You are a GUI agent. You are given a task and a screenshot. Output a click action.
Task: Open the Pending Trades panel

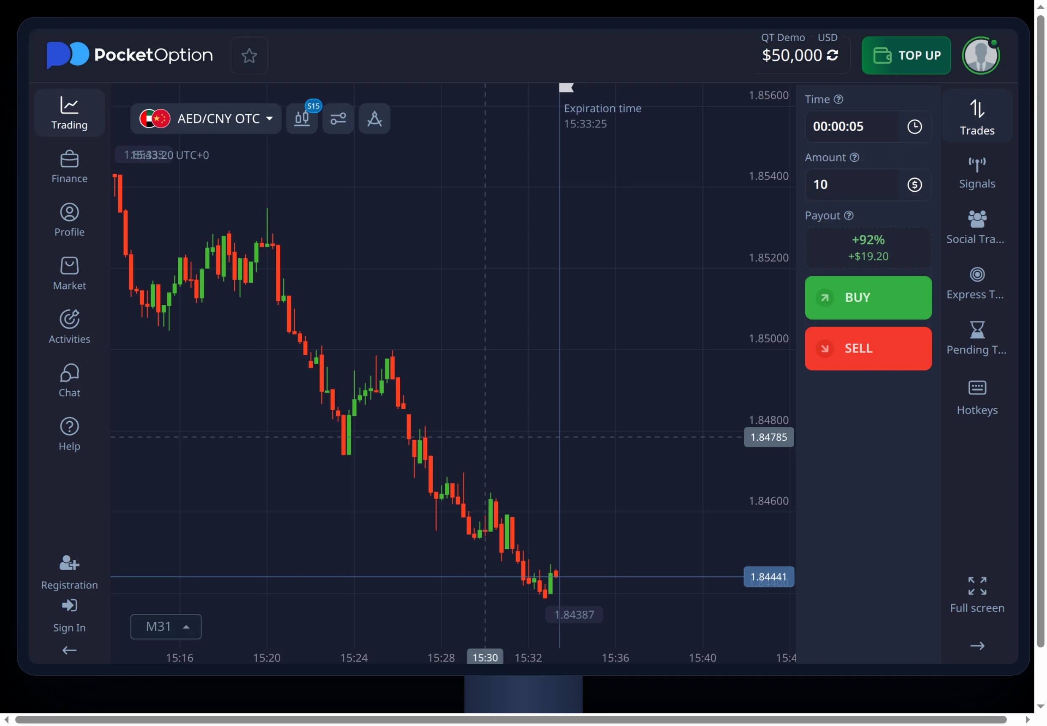[977, 339]
